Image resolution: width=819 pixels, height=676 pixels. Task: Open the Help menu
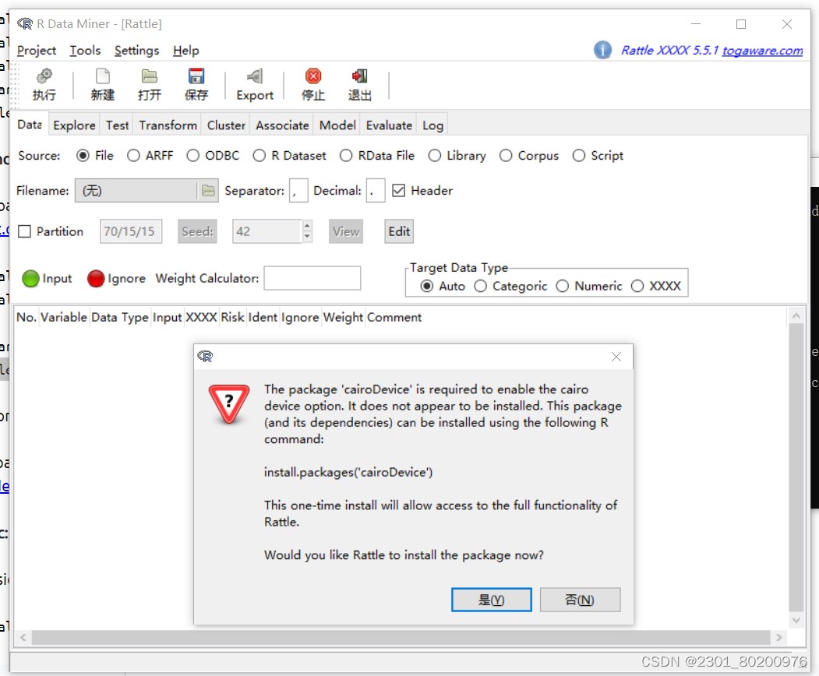(x=186, y=51)
